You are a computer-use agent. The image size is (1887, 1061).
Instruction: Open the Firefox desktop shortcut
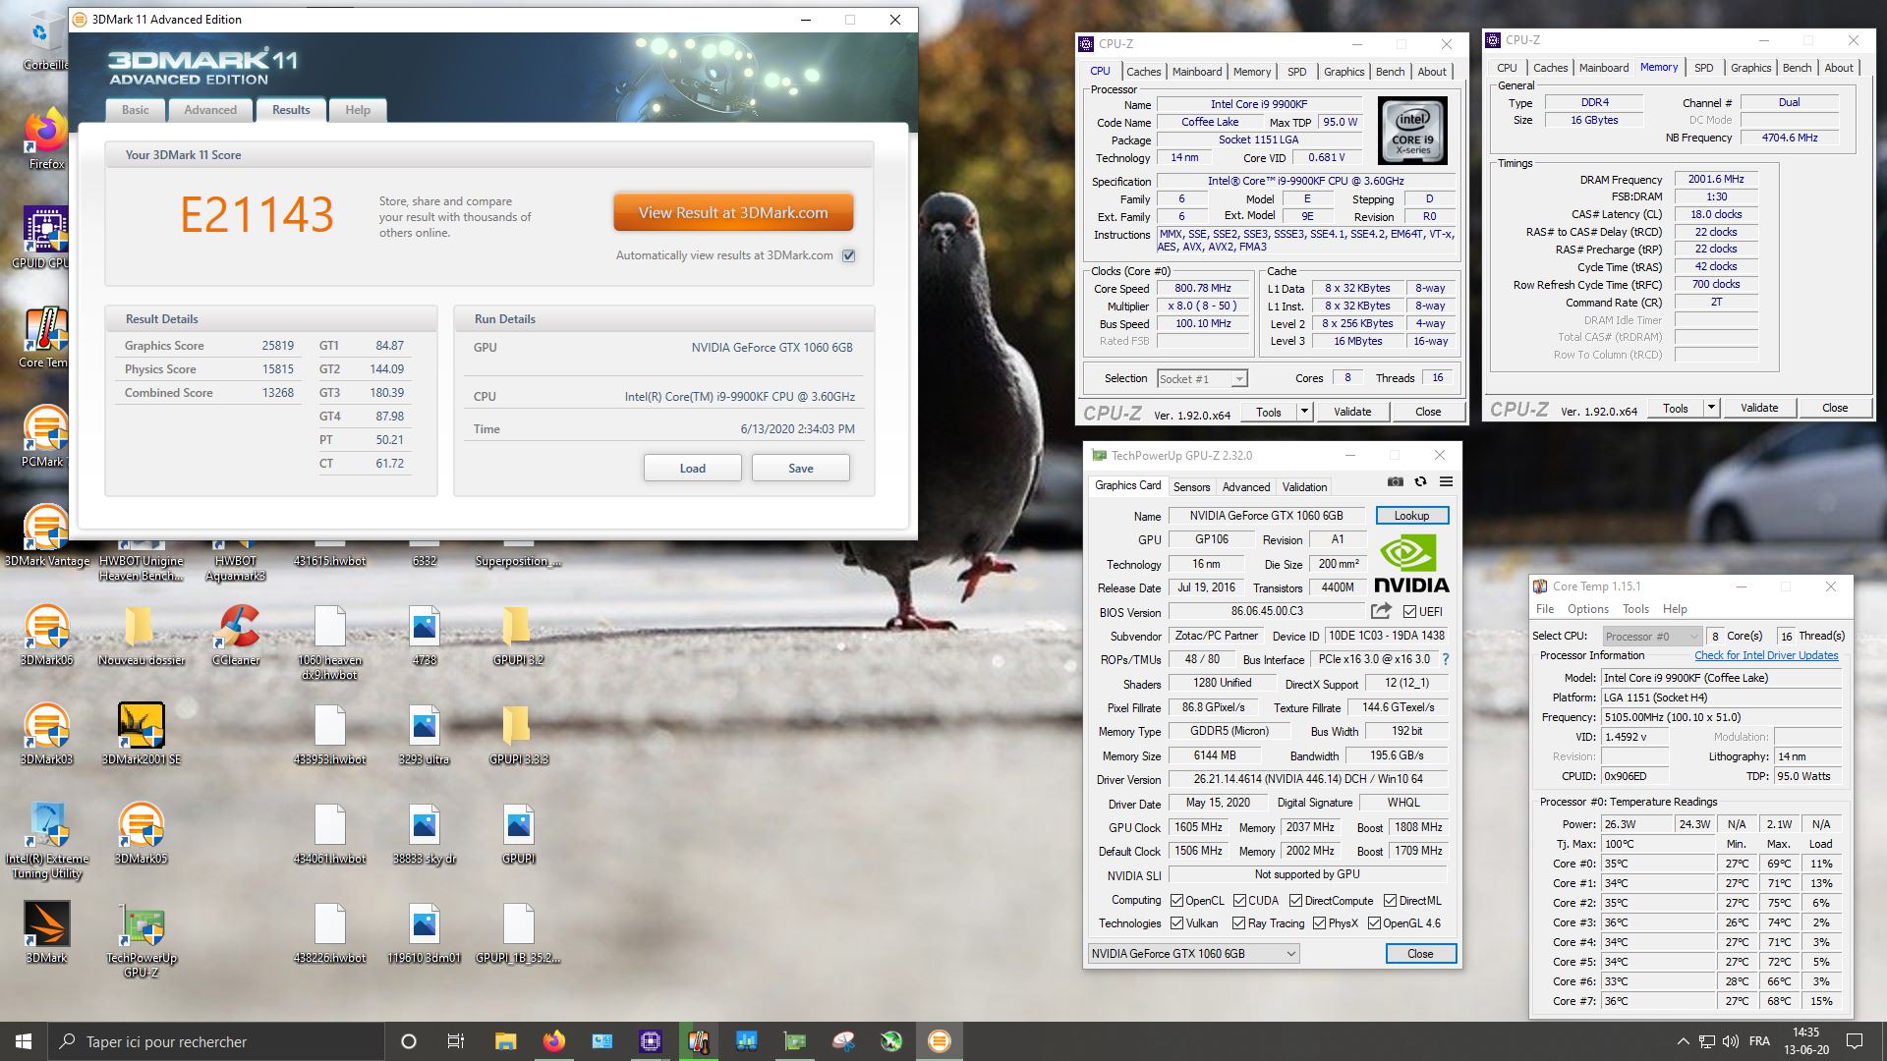(x=46, y=138)
